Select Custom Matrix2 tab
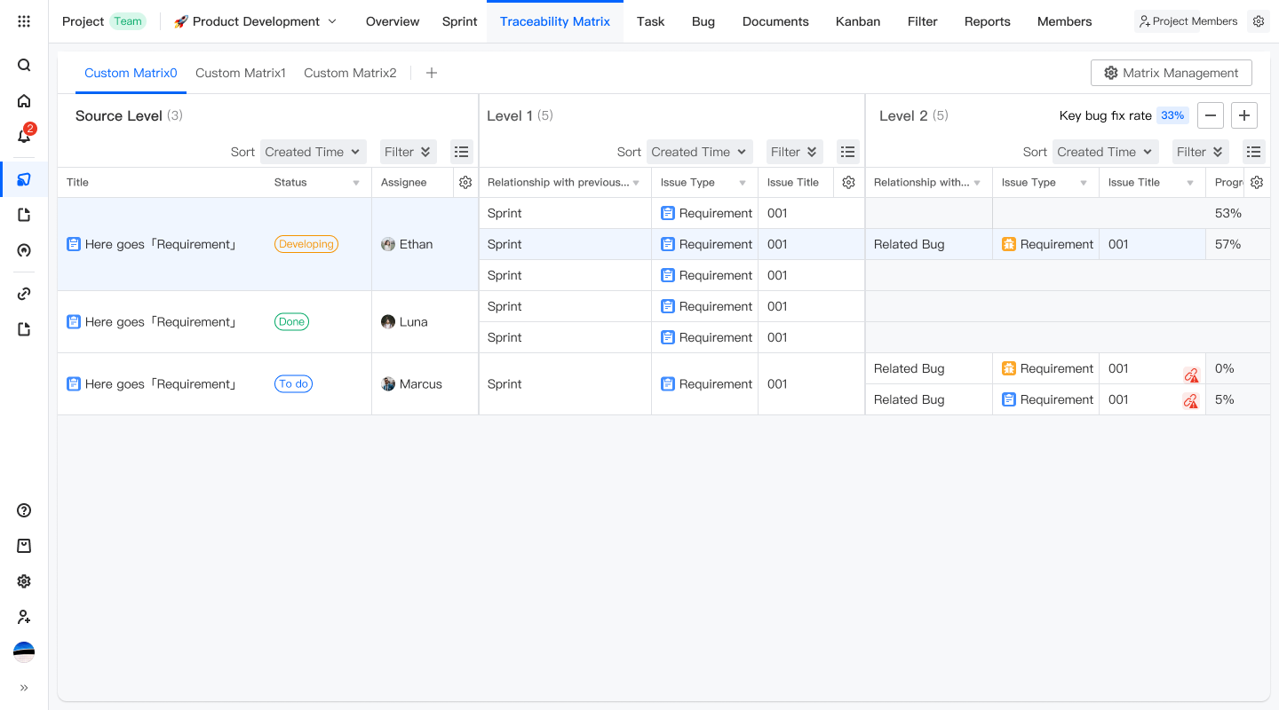The height and width of the screenshot is (710, 1279). (350, 73)
